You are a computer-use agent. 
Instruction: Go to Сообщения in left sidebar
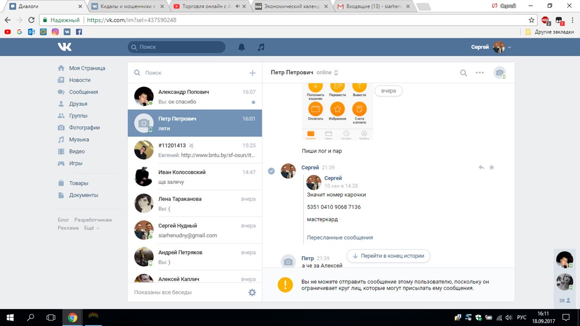pos(83,92)
